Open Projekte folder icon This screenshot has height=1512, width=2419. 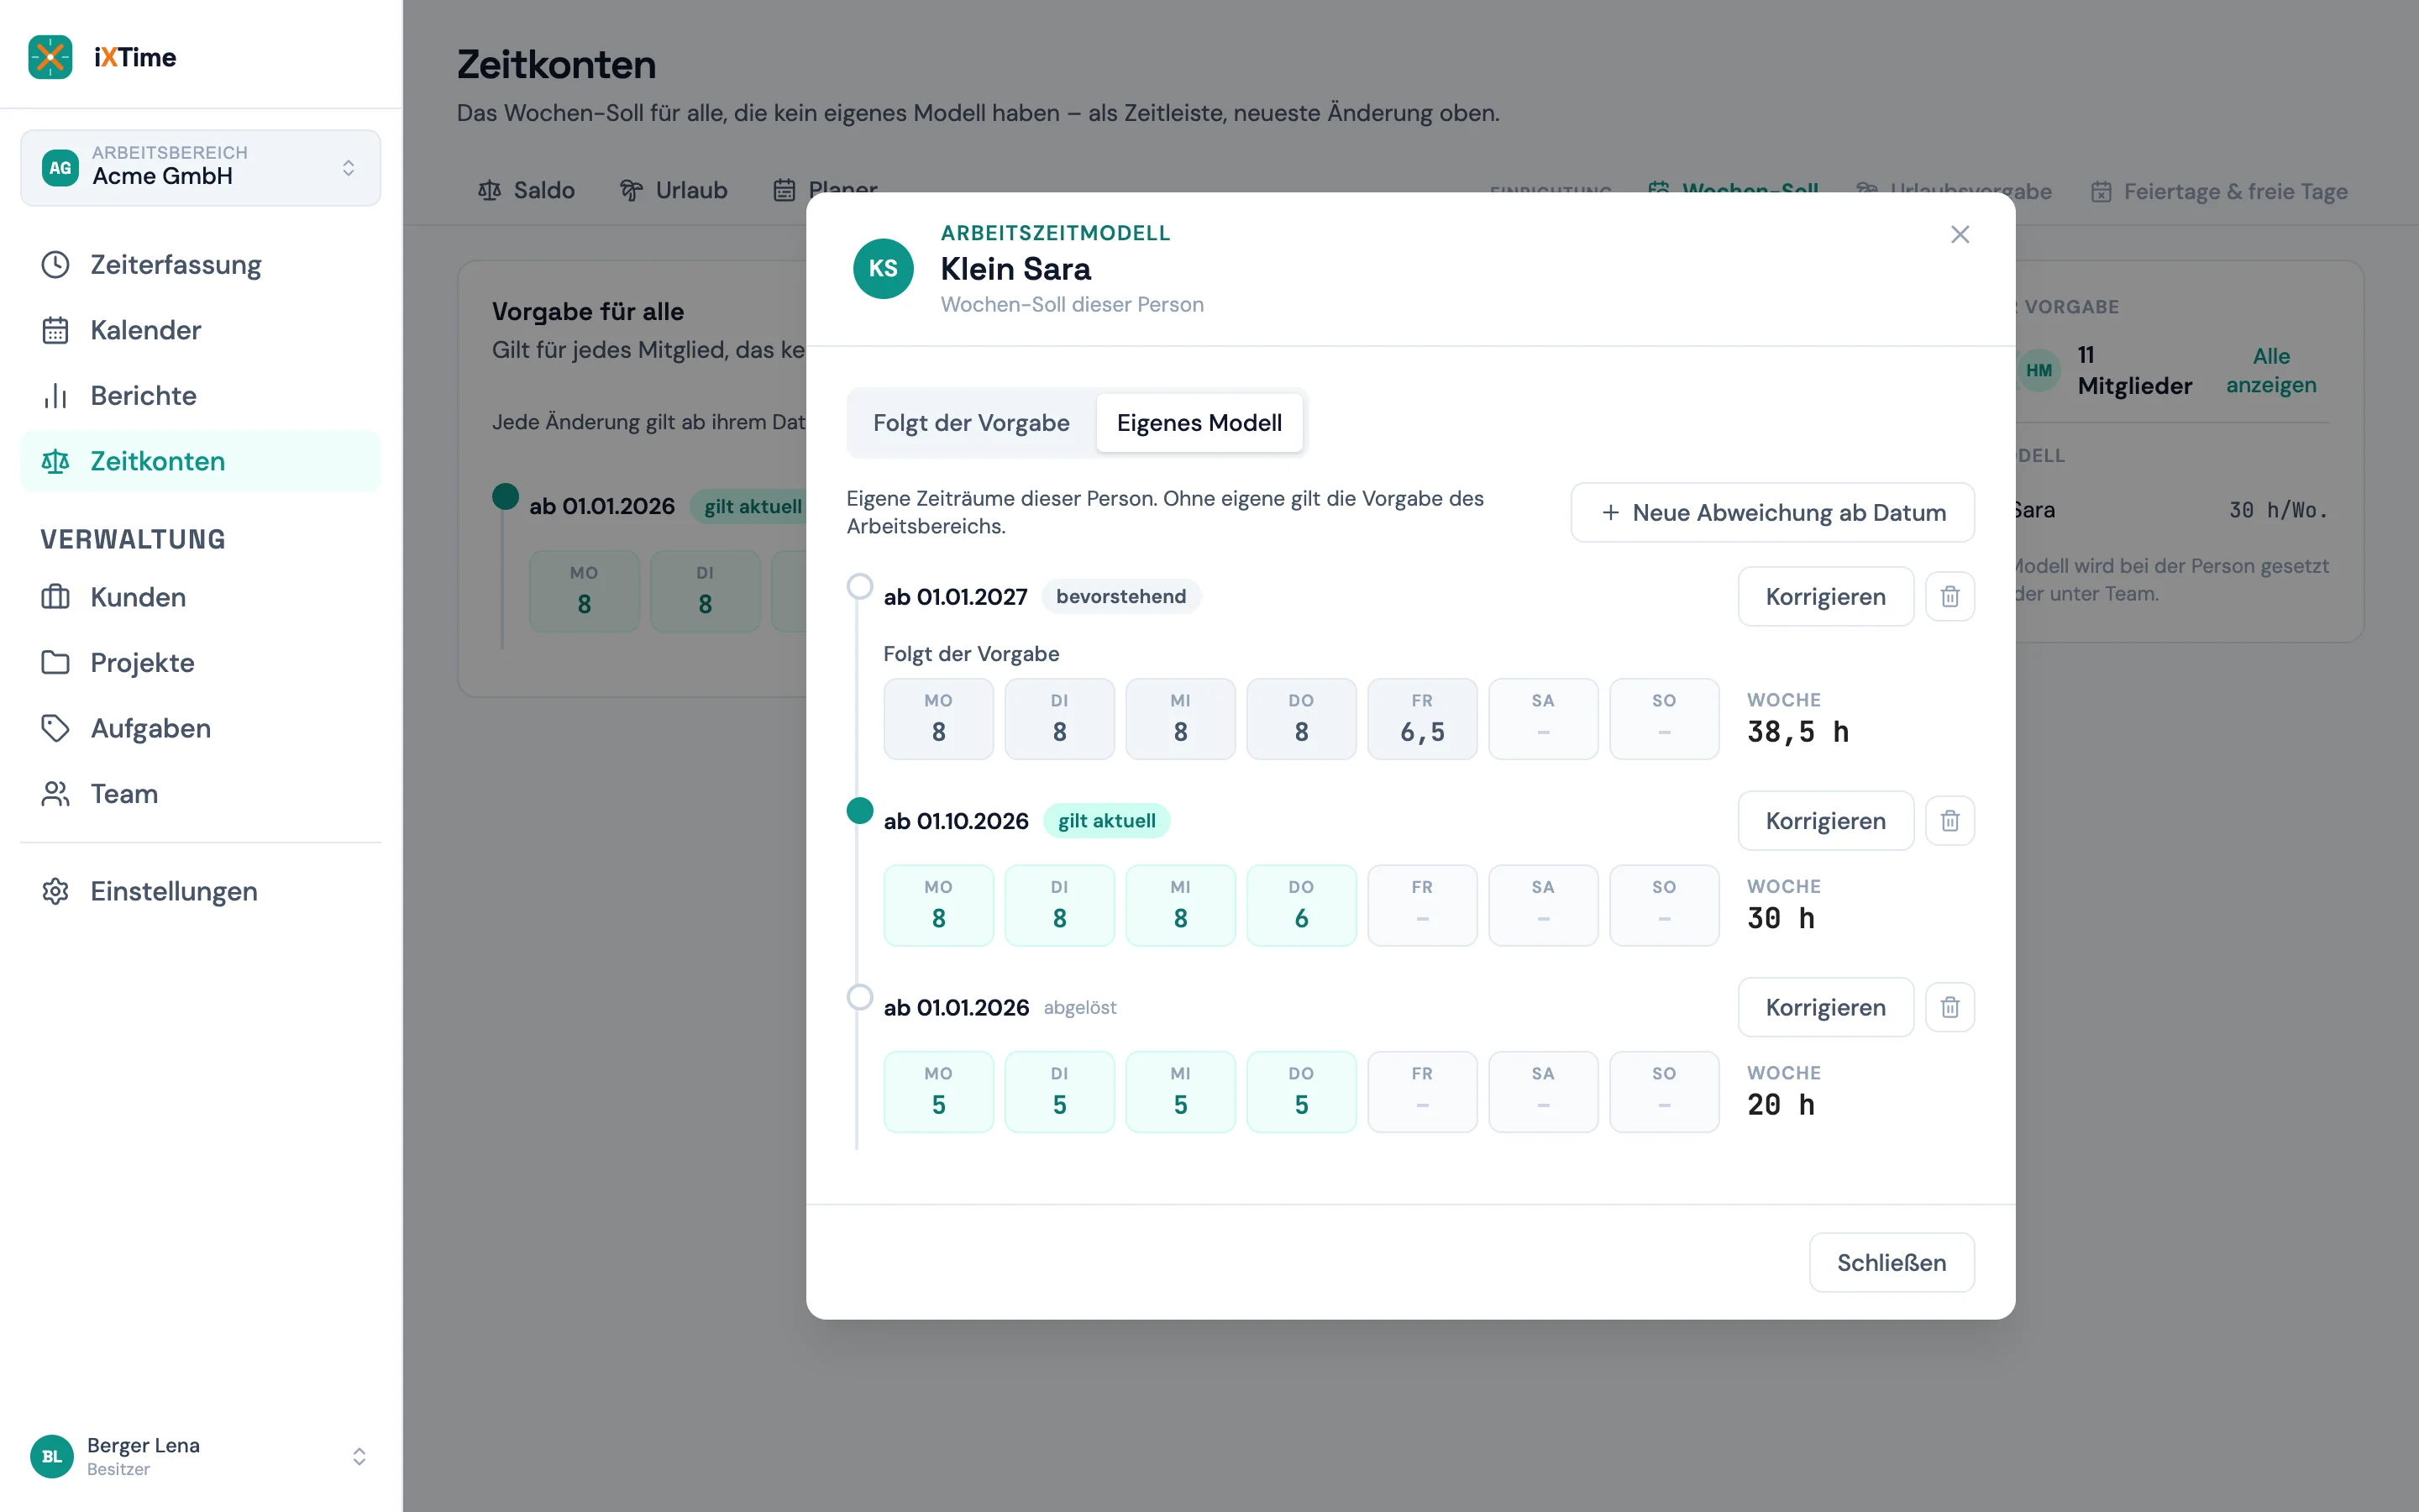[x=55, y=663]
